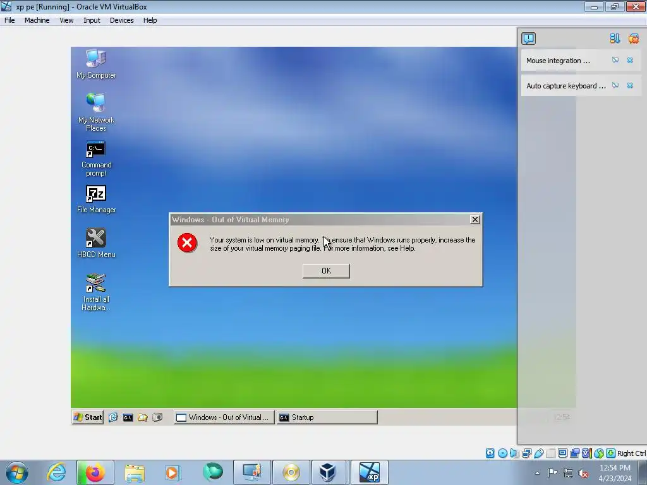Open My Network Places icon
Image resolution: width=647 pixels, height=485 pixels.
click(96, 112)
